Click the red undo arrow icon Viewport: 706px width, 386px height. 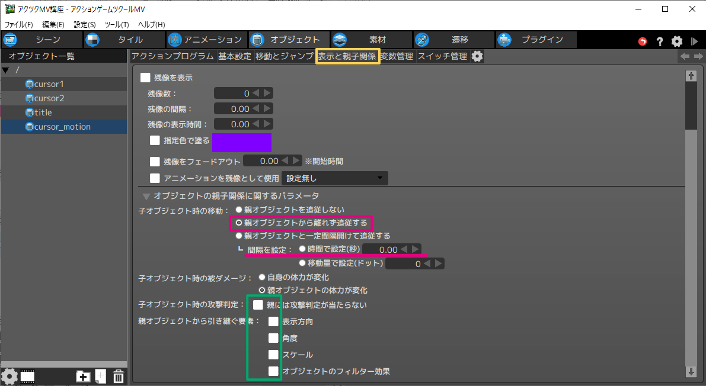coord(643,41)
